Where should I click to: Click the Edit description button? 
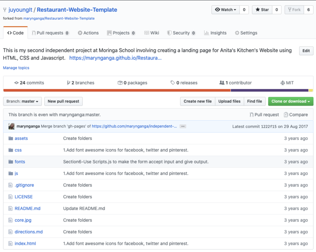(306, 51)
